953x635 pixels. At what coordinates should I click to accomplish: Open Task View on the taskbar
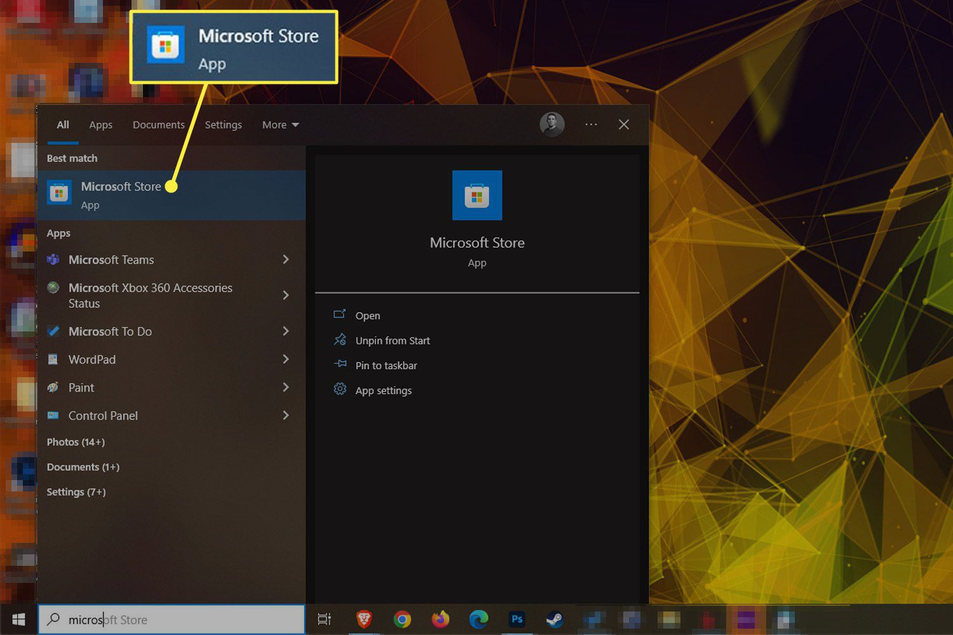(x=325, y=619)
